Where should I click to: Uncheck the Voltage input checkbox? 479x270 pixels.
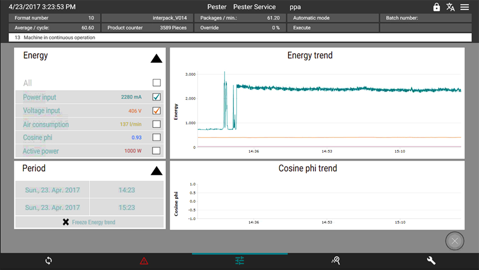point(157,111)
